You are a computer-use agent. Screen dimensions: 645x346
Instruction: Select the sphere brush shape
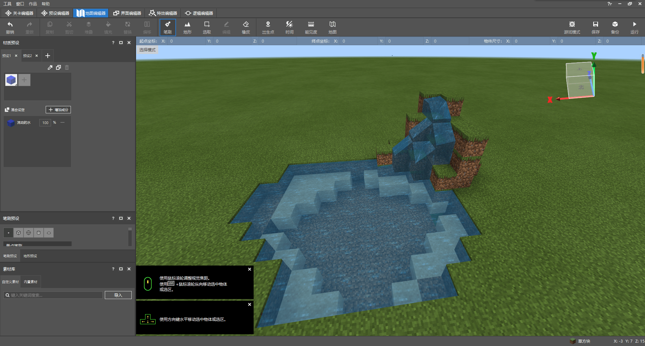(x=29, y=233)
